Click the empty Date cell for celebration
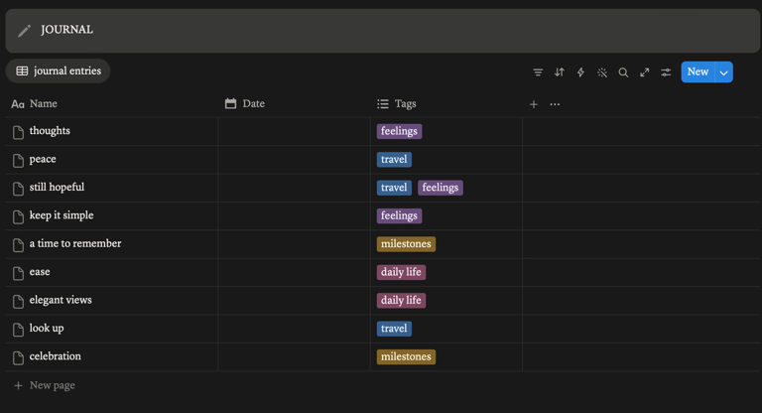 (294, 357)
